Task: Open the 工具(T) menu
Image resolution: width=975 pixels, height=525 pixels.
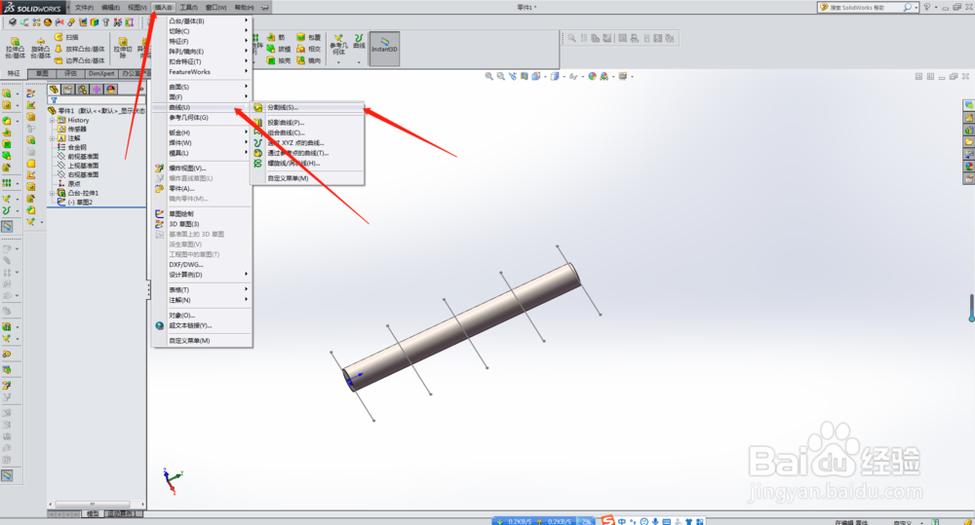Action: 188,8
